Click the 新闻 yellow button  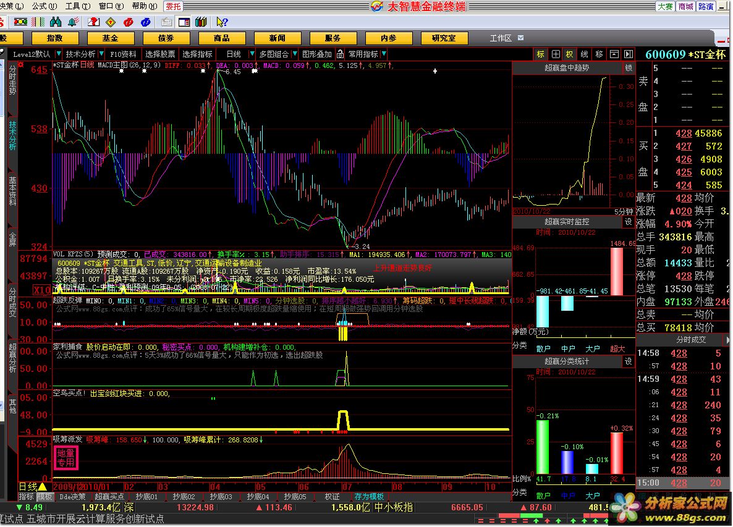click(x=278, y=38)
